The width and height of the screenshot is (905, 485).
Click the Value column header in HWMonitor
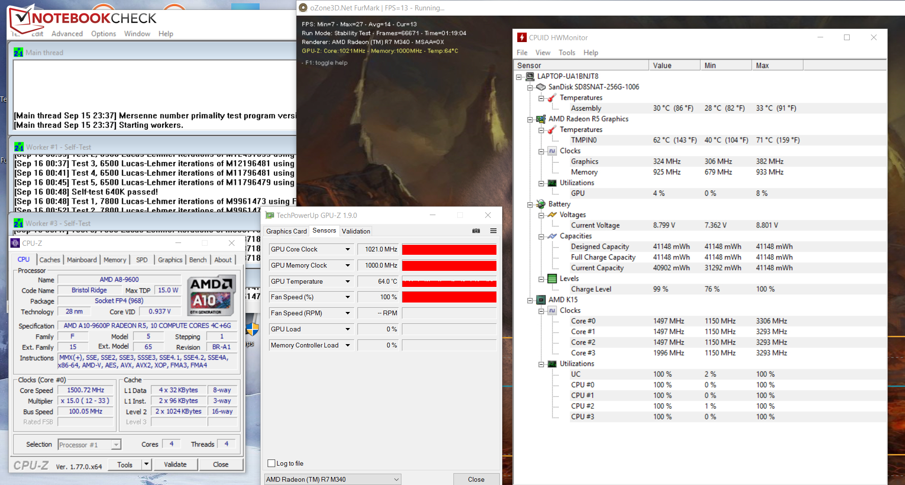pos(674,65)
